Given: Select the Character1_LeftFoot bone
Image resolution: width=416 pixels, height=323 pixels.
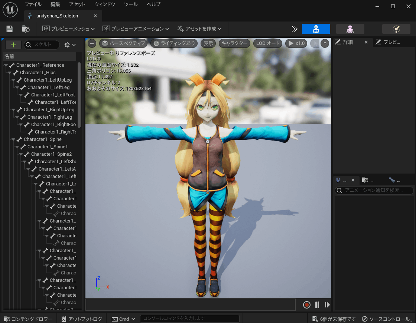Looking at the screenshot, I should (53, 95).
